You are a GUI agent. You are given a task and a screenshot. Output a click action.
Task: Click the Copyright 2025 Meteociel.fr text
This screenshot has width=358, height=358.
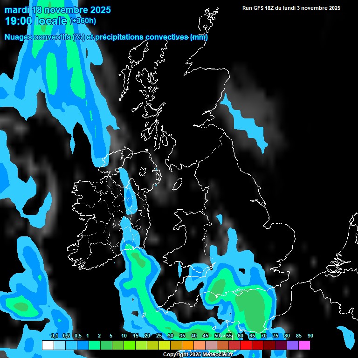tap(198, 355)
